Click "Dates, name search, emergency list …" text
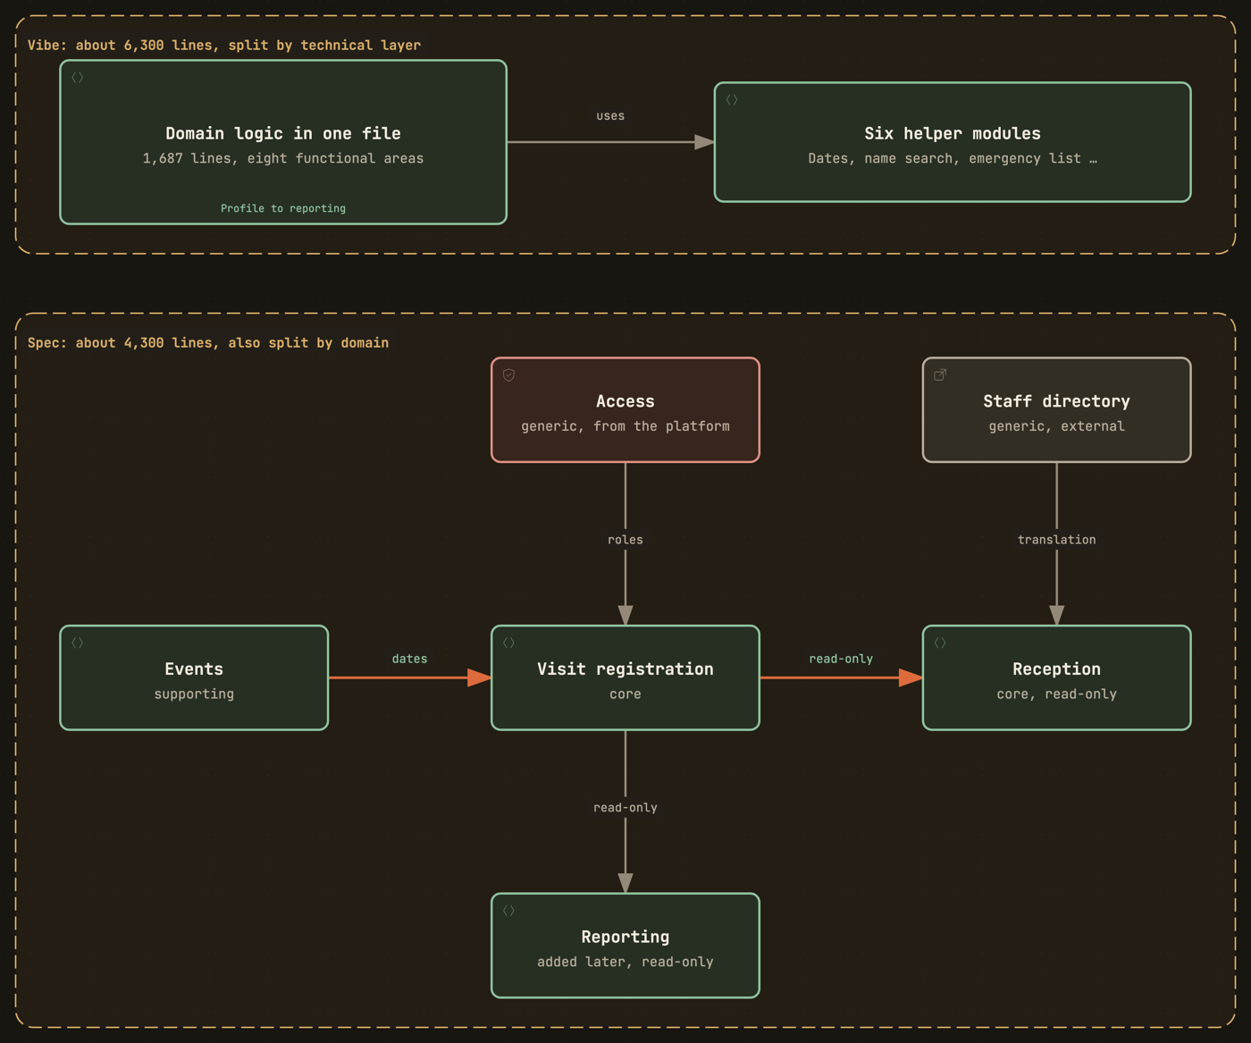The width and height of the screenshot is (1251, 1043). pos(953,158)
